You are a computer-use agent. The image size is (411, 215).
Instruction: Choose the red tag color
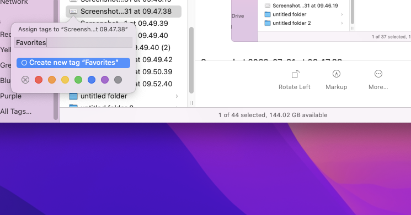pyautogui.click(x=39, y=80)
